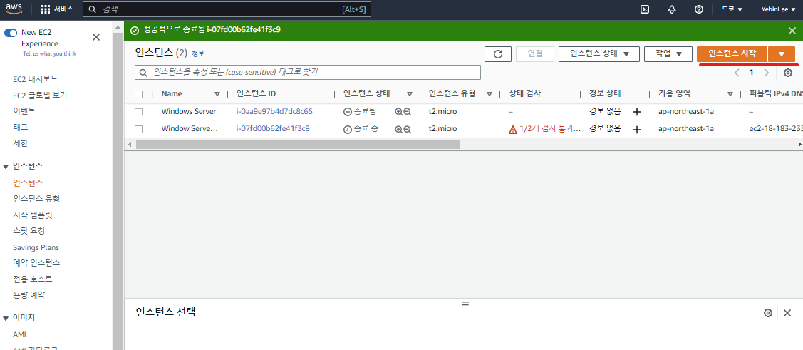Refresh the instance list
803x350 pixels.
point(498,53)
